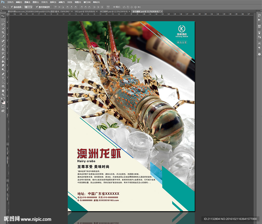The height and width of the screenshot is (224, 262).
Task: Open the 图层(L) menu
Action: pyautogui.click(x=36, y=2)
